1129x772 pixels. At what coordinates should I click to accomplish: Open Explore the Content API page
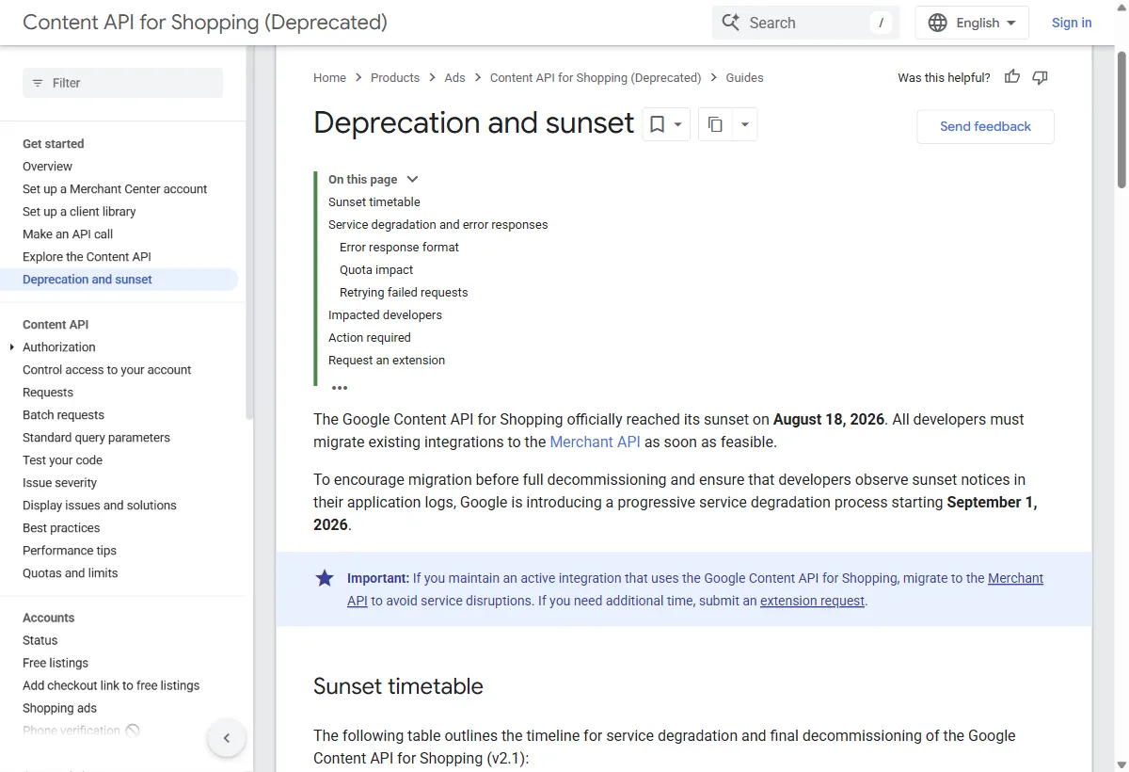click(87, 256)
